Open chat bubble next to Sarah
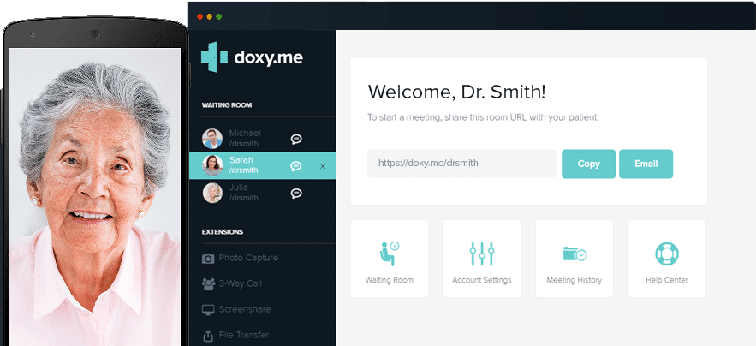Screen dimensions: 756x346 (x=296, y=166)
